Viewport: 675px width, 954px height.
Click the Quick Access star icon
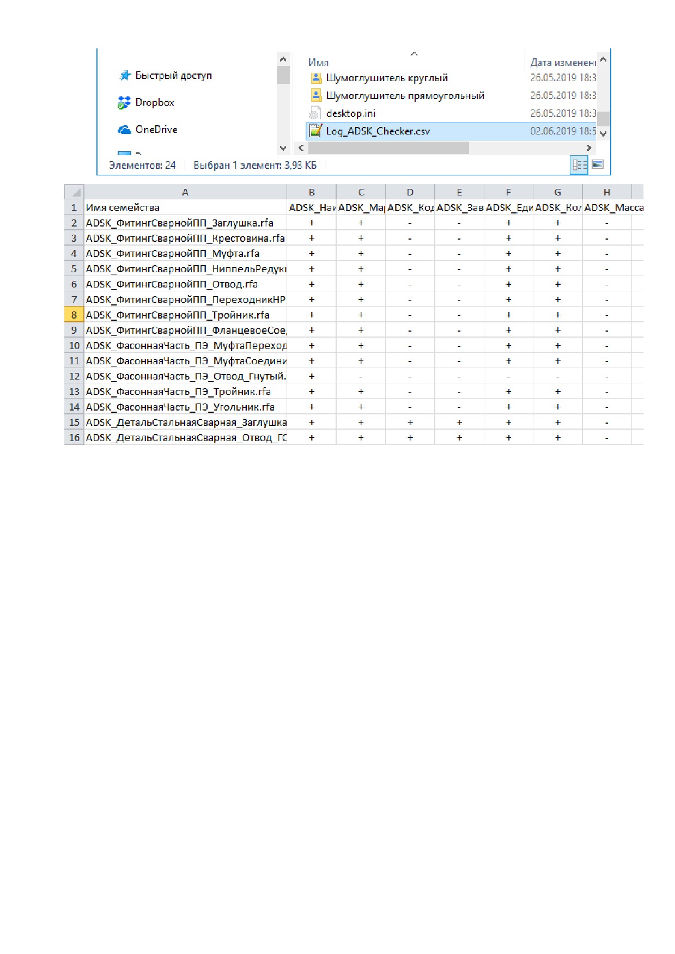click(125, 76)
